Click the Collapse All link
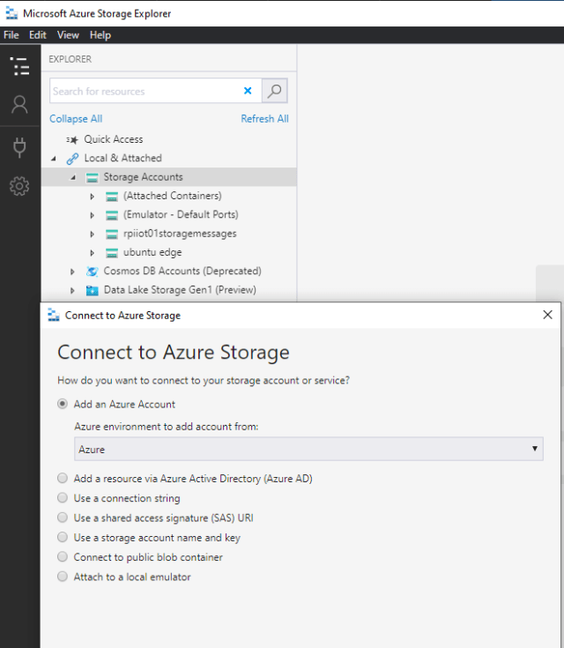 point(76,119)
